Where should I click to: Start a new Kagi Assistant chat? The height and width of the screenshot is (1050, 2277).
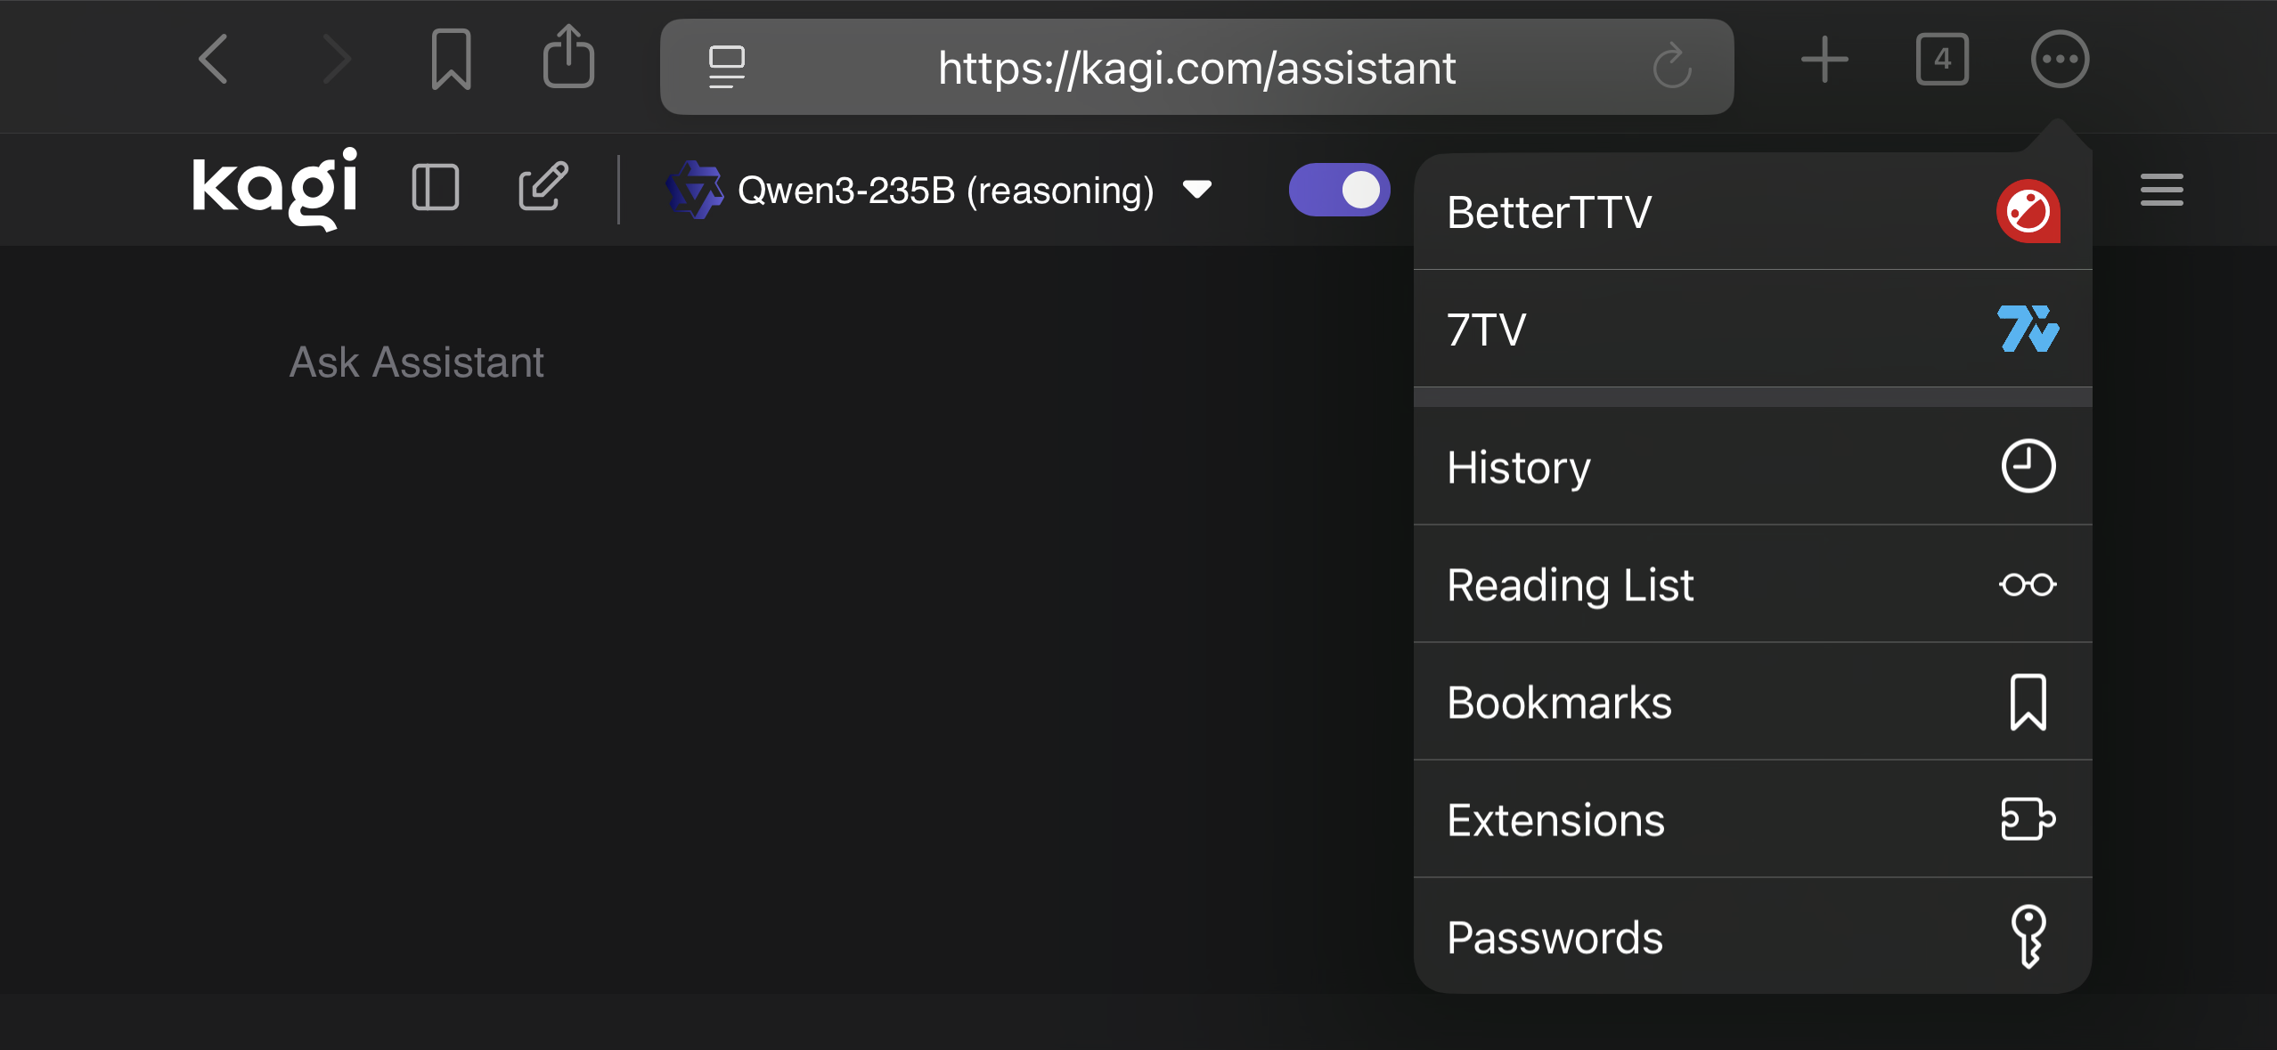(x=543, y=186)
